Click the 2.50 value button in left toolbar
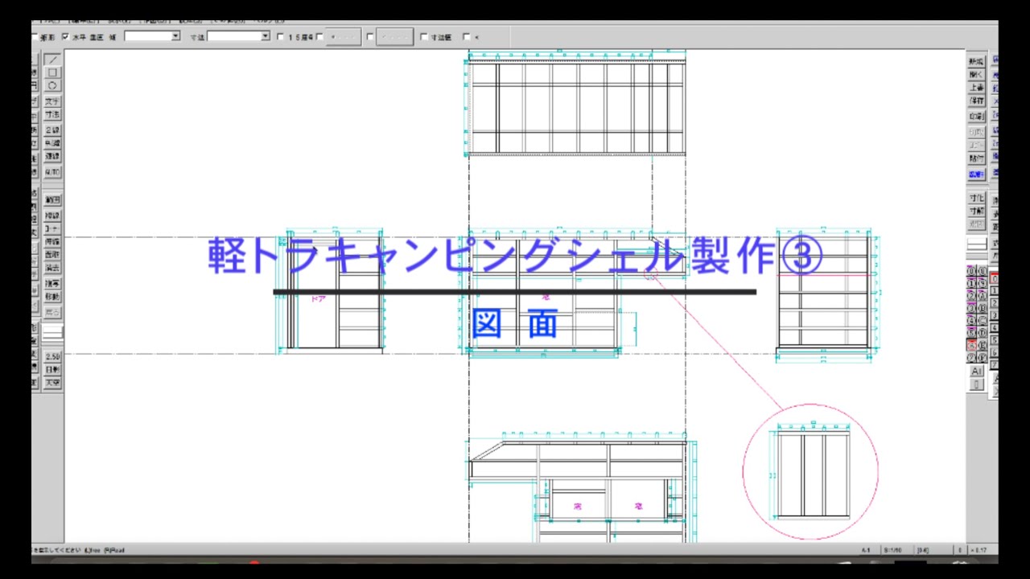This screenshot has height=579, width=1030. pos(52,356)
